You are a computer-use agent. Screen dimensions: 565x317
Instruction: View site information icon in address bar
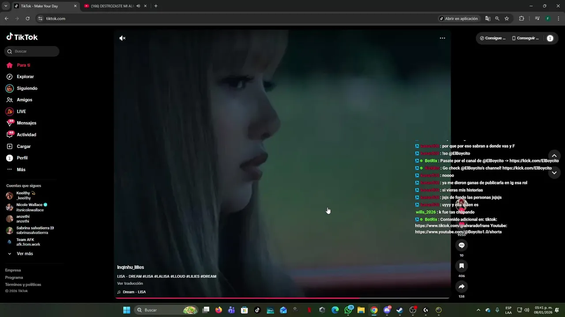40,18
